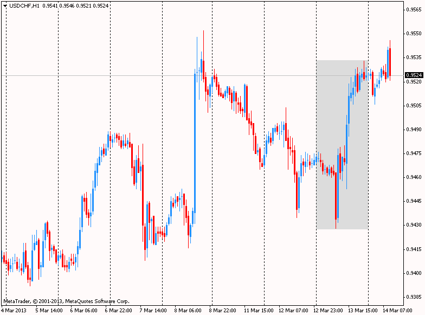Viewport: 425px width, 315px height.
Task: Select the 0.9385 price scale label
Action: pos(414,297)
